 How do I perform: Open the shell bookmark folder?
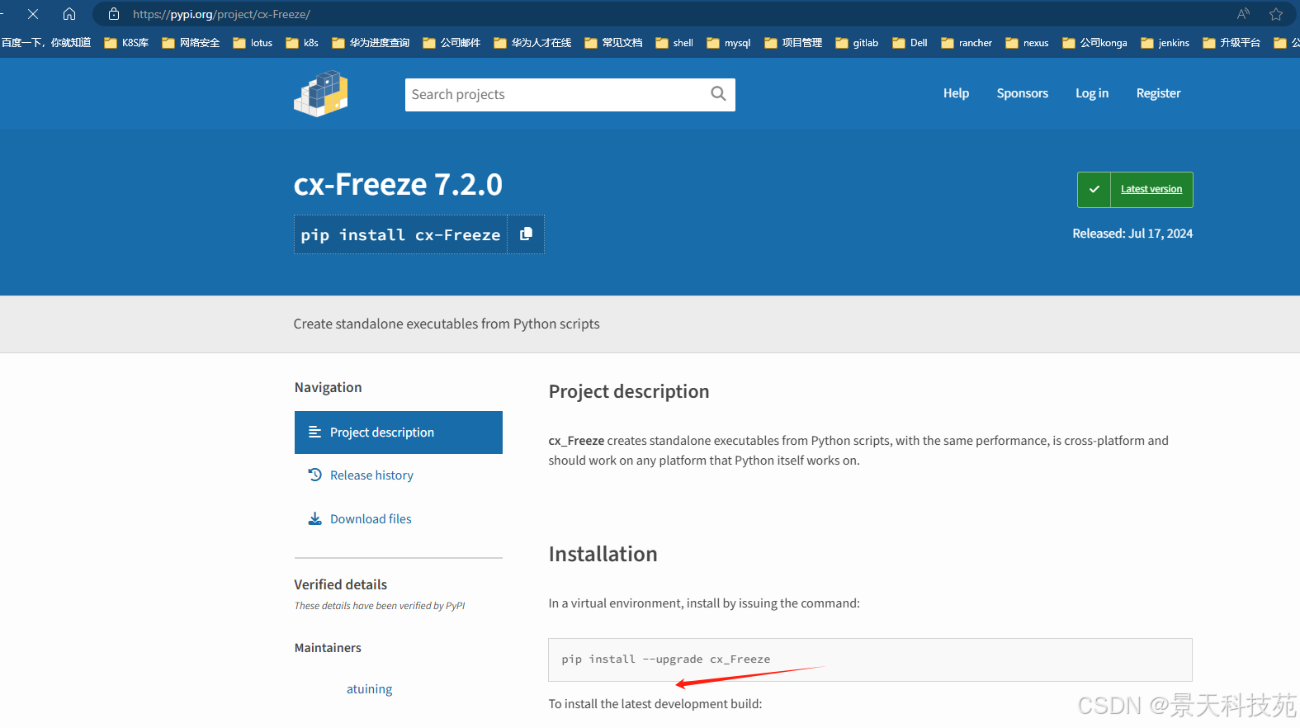(674, 43)
